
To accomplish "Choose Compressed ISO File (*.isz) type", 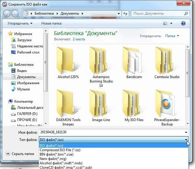I will pos(114,150).
